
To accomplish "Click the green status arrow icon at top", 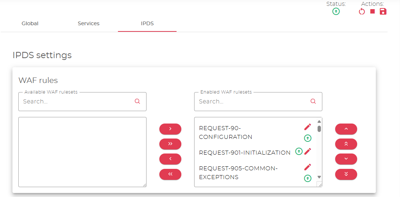I will click(x=336, y=12).
